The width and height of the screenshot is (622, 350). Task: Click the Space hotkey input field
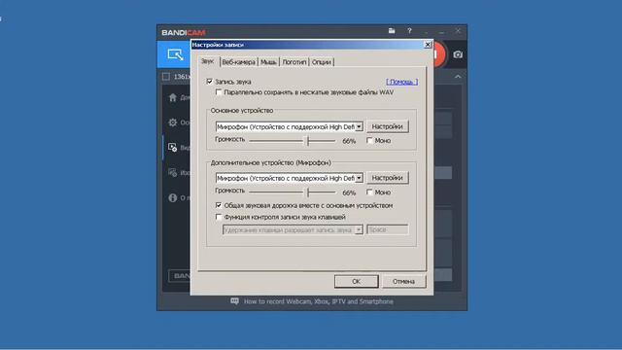[388, 229]
